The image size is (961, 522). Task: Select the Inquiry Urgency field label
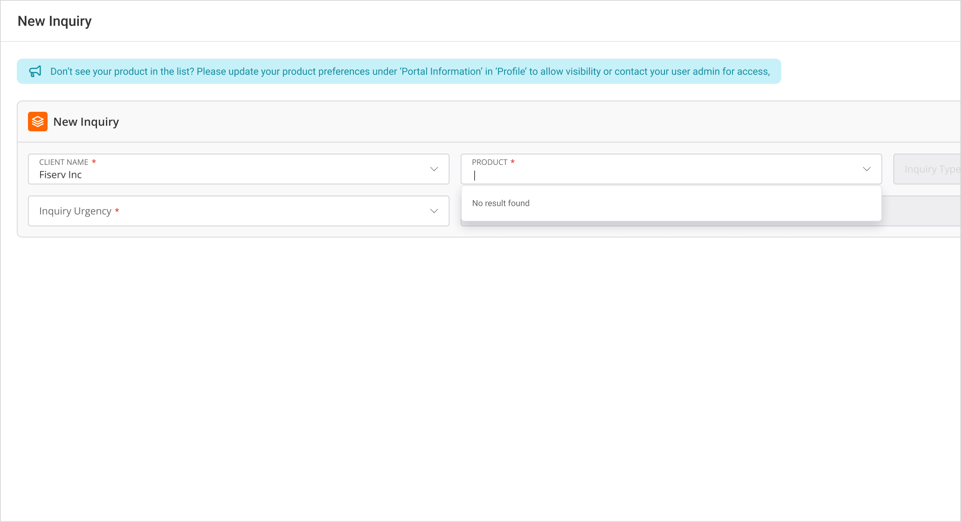point(75,211)
